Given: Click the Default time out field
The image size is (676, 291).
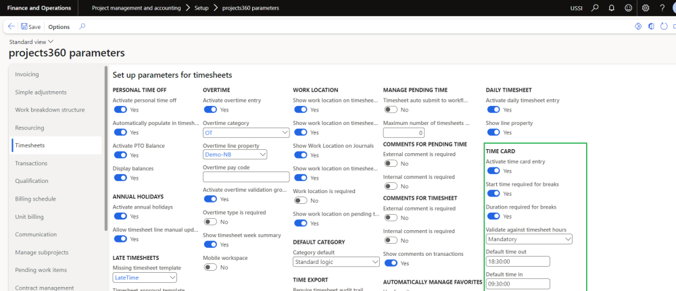Looking at the screenshot, I should [517, 261].
